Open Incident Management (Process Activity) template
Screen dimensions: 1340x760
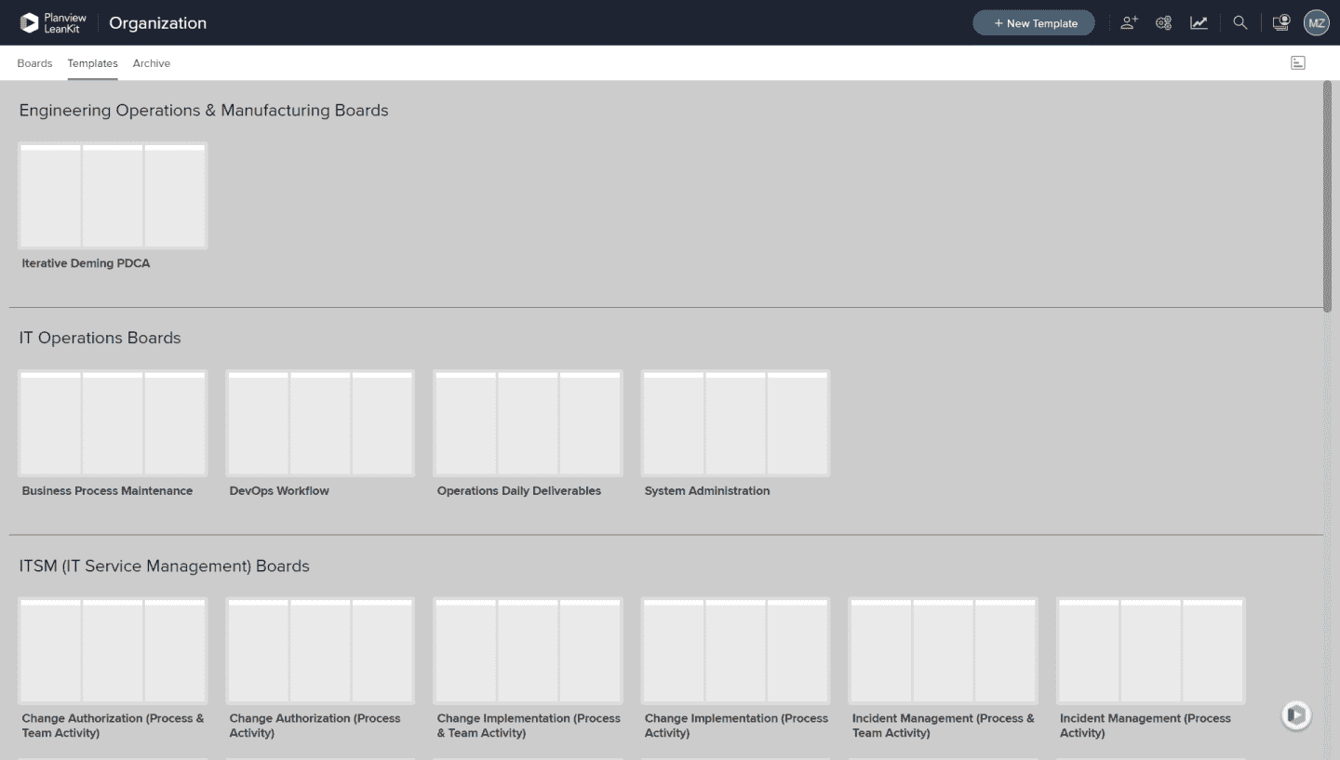(x=1150, y=650)
